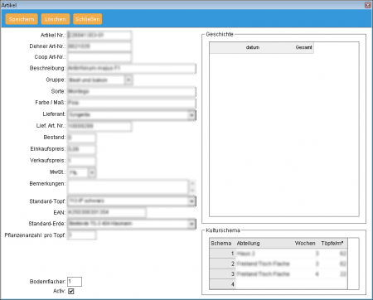Click the Bestand field

[x=81, y=138]
